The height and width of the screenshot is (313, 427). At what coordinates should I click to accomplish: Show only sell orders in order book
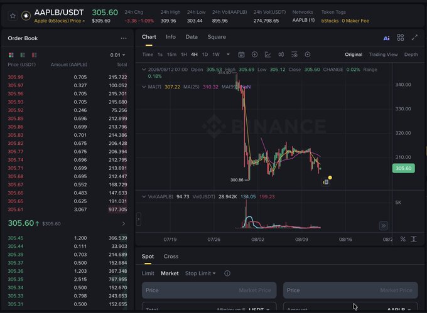pyautogui.click(x=35, y=55)
